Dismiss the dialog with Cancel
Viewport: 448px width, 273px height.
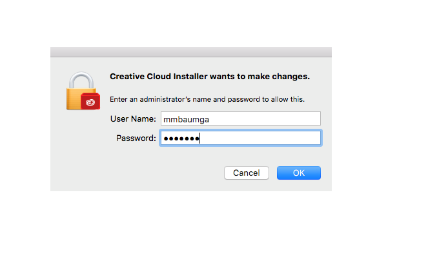tap(247, 173)
